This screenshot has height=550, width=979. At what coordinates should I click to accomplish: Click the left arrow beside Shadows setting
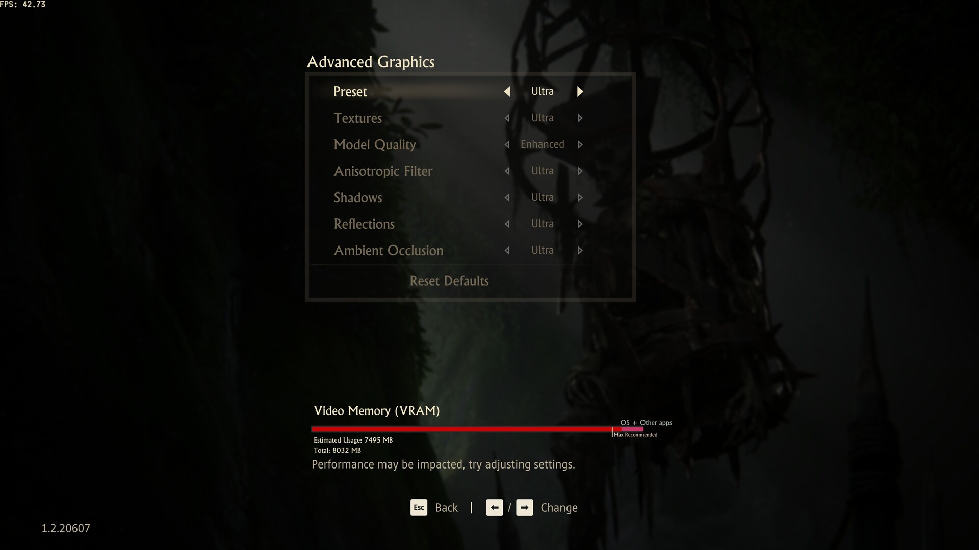[x=506, y=197]
